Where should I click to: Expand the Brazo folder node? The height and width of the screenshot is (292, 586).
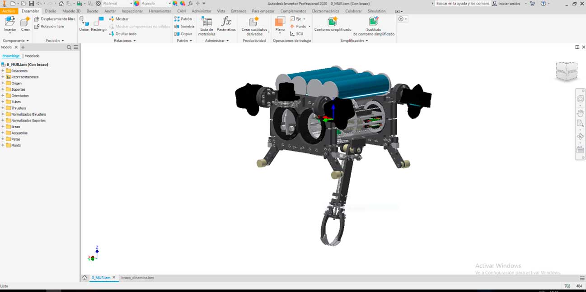click(x=3, y=127)
